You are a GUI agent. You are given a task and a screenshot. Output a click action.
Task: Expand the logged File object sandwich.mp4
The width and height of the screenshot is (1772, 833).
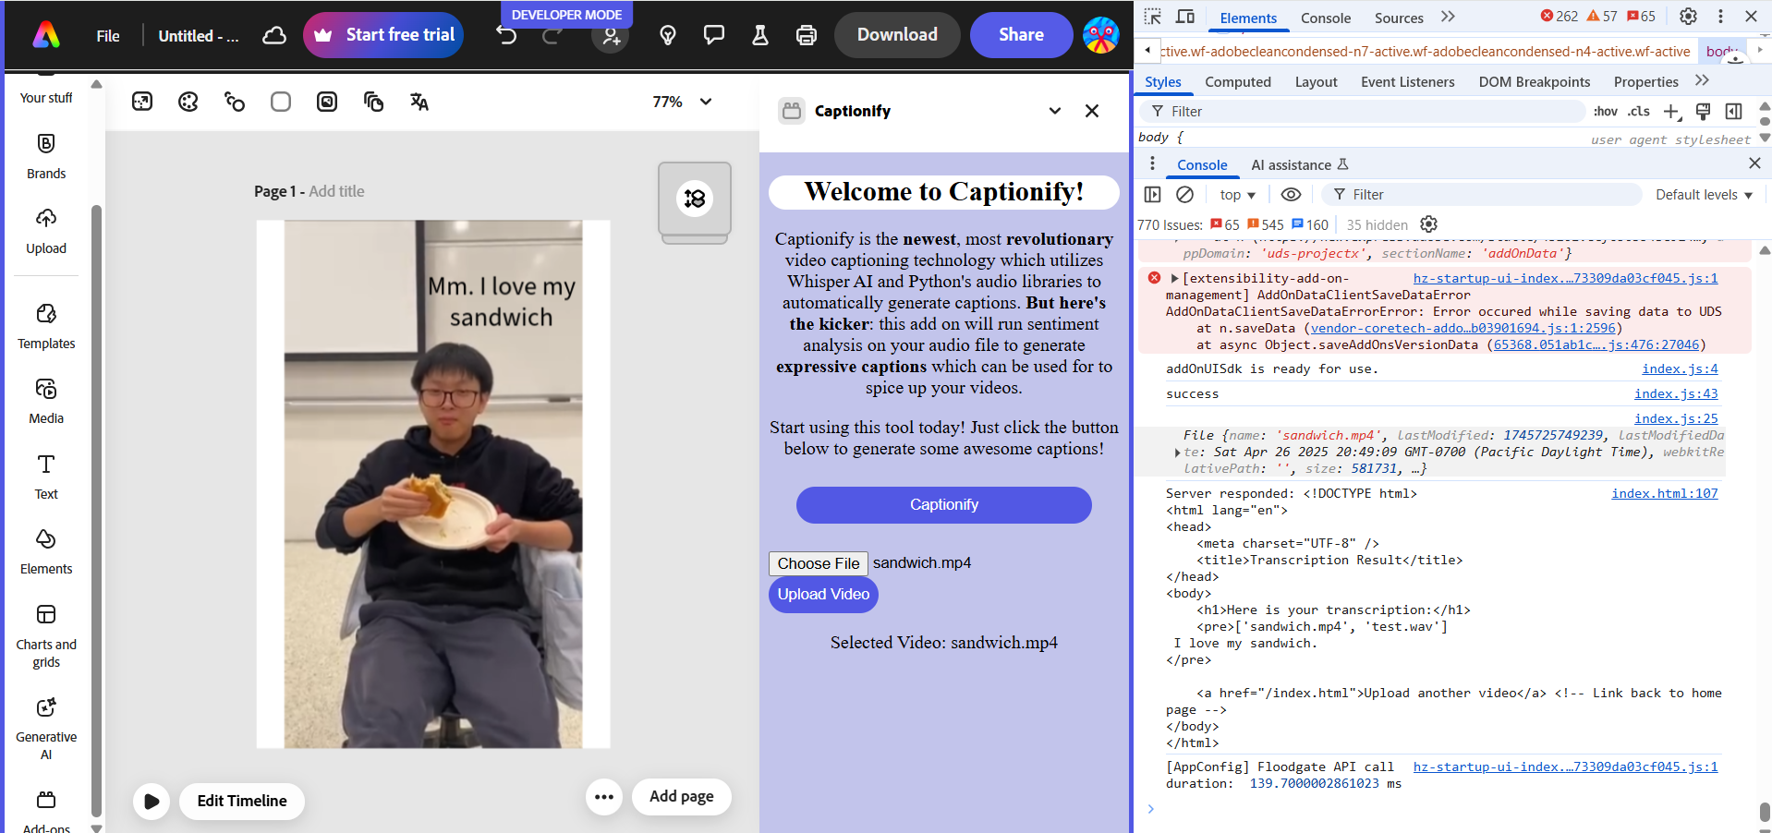(x=1177, y=453)
